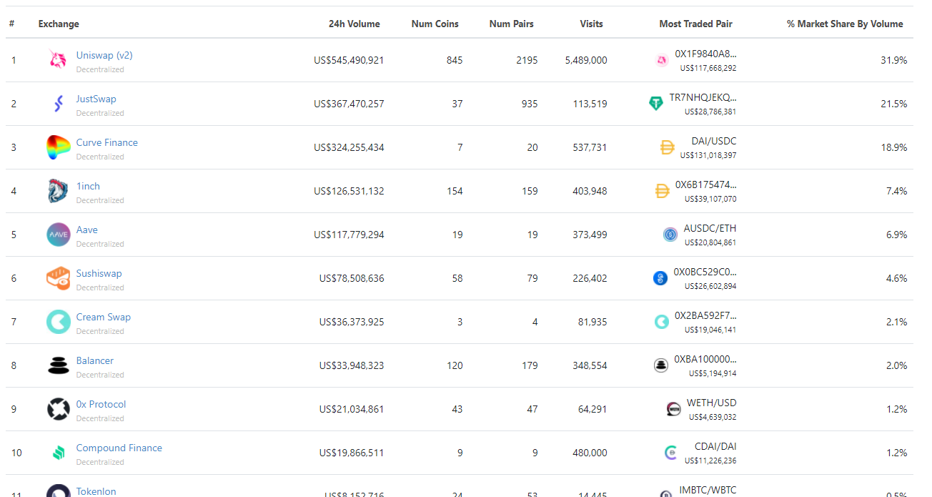Click the DAI coin icon beside DAI/USDC
This screenshot has width=932, height=497.
coord(667,148)
